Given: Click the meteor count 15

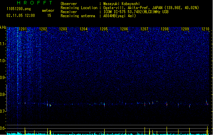Looking at the screenshot, I should pyautogui.click(x=49, y=16).
